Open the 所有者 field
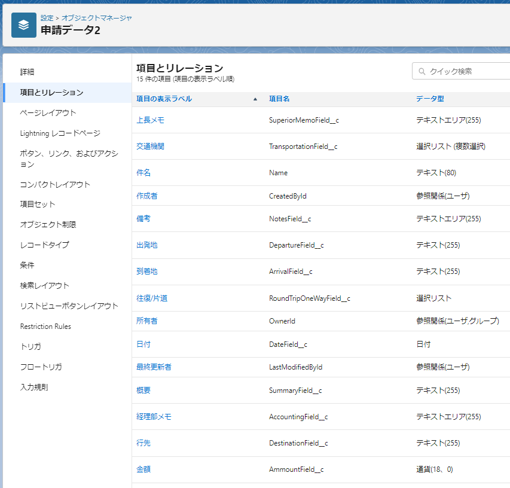 point(146,321)
